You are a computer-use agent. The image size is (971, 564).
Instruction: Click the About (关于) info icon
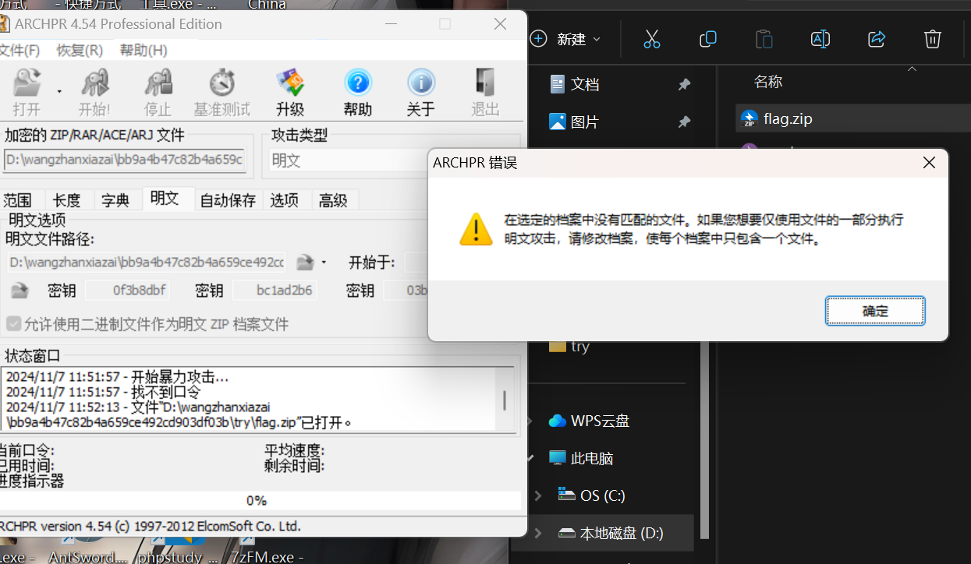coord(420,92)
